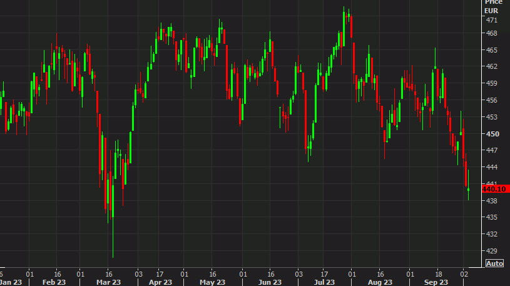Screen dimensions: 510x286
Task: Click the May 23 month label
Action: tap(212, 282)
